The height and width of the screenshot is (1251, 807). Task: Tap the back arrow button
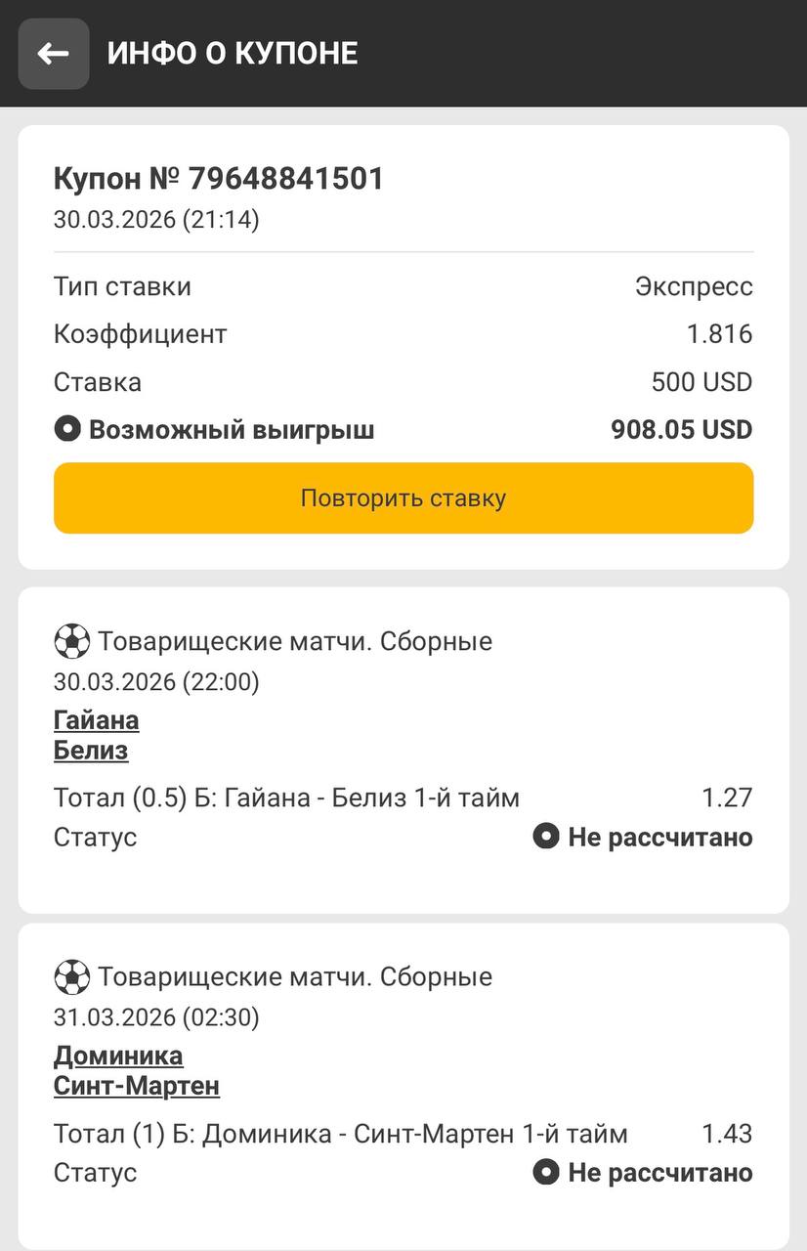[54, 54]
